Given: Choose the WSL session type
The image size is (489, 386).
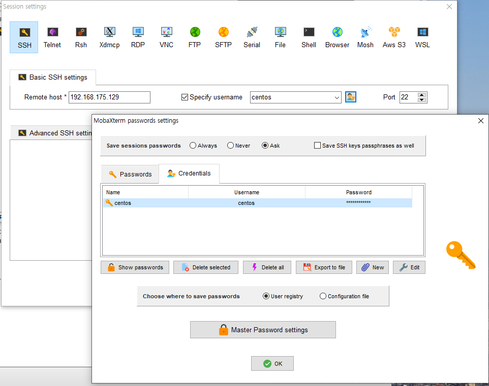Looking at the screenshot, I should (x=422, y=38).
